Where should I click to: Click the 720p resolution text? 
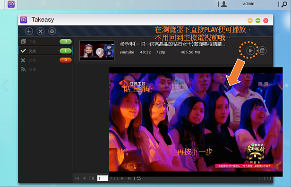(161, 52)
